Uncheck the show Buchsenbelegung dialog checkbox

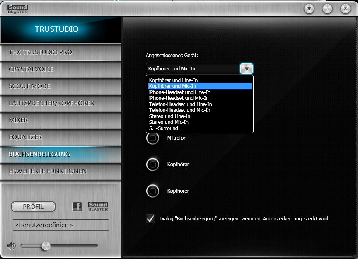(150, 218)
